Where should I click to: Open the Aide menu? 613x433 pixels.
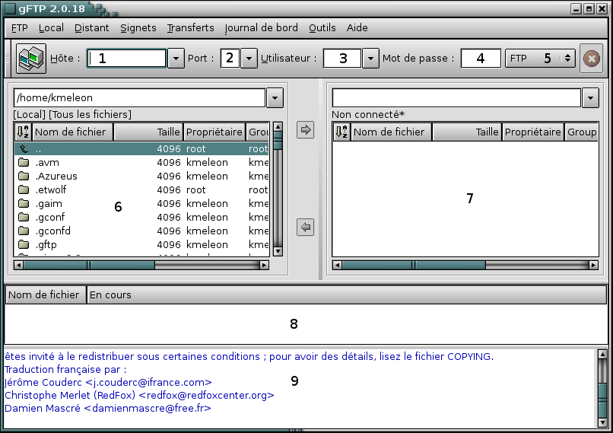(357, 27)
